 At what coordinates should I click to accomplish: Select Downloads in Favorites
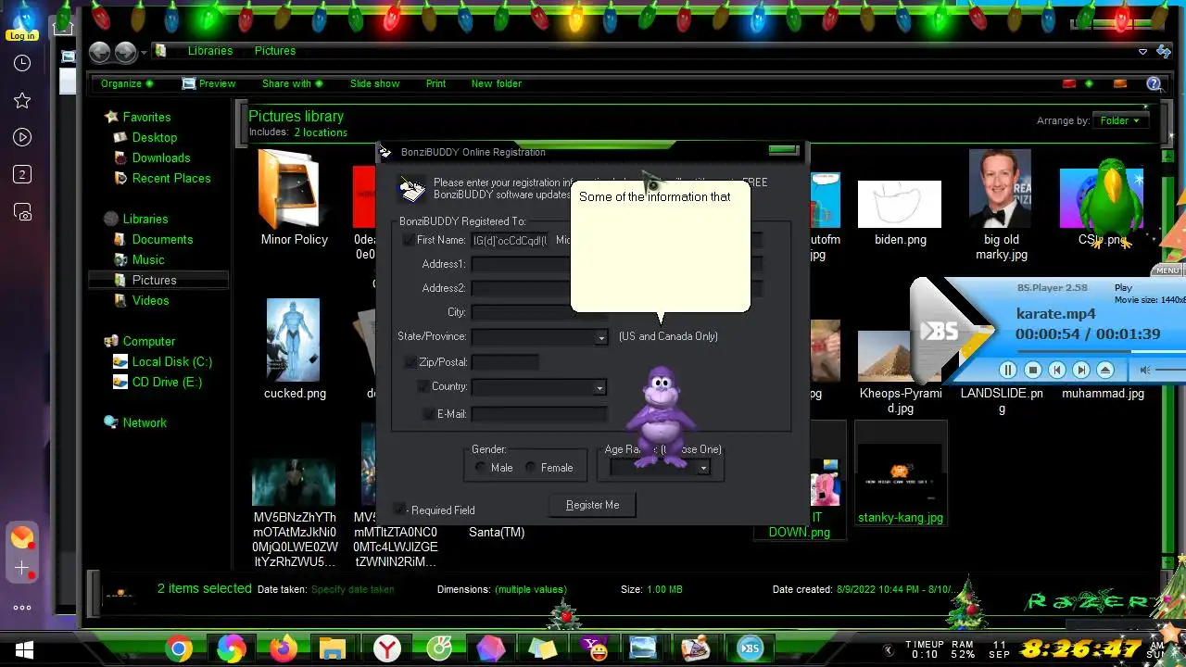tap(161, 157)
